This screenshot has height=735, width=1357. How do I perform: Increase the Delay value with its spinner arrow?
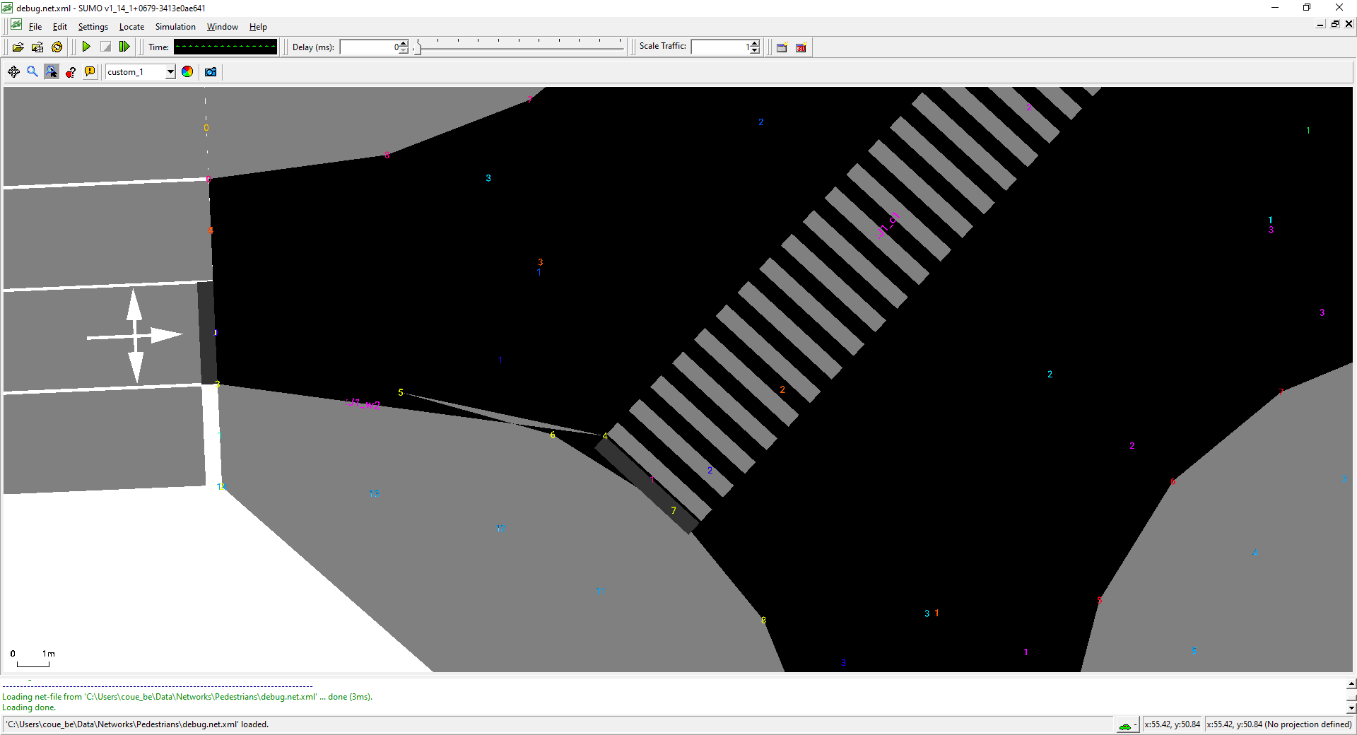point(402,43)
